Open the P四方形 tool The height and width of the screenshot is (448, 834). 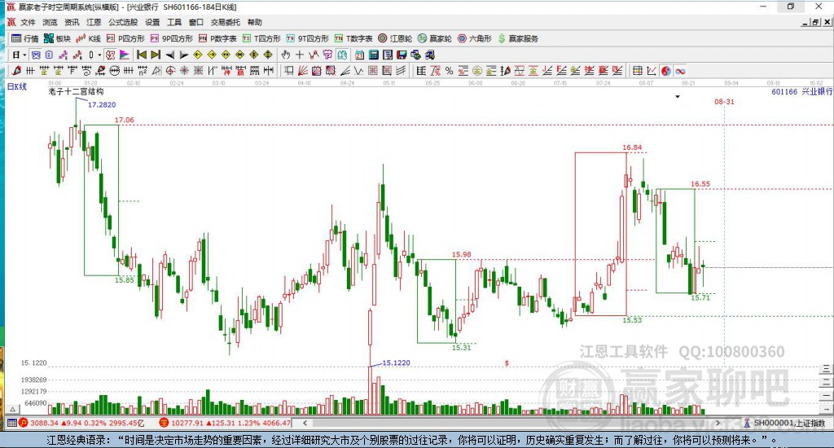point(125,38)
